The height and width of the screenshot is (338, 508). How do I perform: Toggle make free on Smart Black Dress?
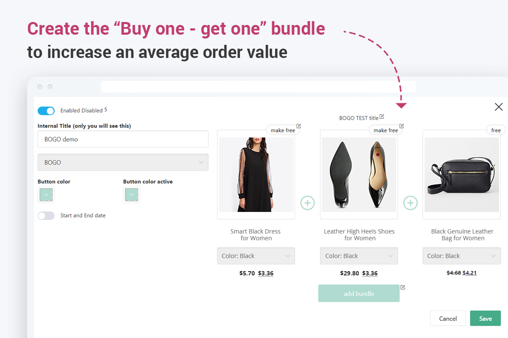pos(283,130)
